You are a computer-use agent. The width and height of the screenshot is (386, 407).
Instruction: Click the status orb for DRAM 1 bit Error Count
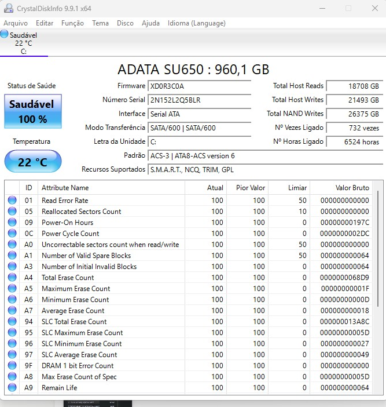12,365
